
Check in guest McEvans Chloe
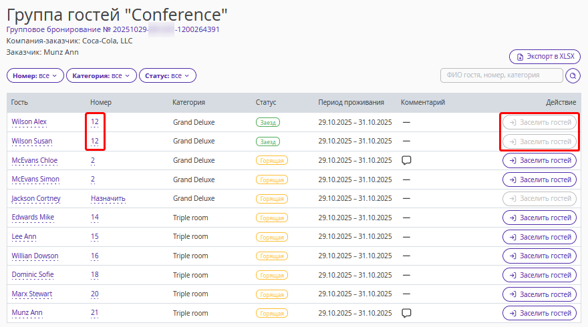(x=539, y=161)
